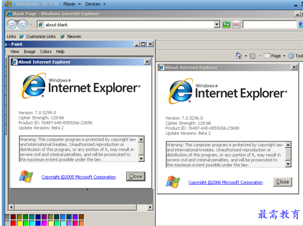This screenshot has height=226, width=303.
Task: Open Copyright ©2006 Microsoft Corporation link
Action: coord(225,182)
